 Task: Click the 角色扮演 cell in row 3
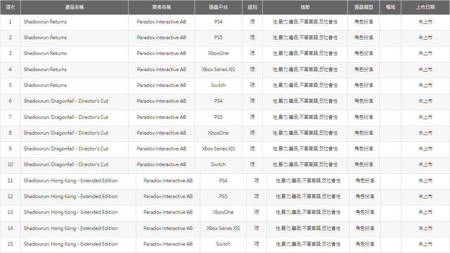(x=364, y=53)
